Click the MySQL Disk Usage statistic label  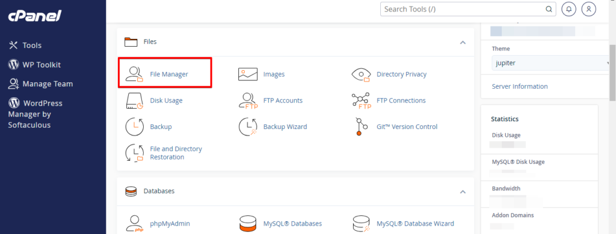pyautogui.click(x=518, y=161)
